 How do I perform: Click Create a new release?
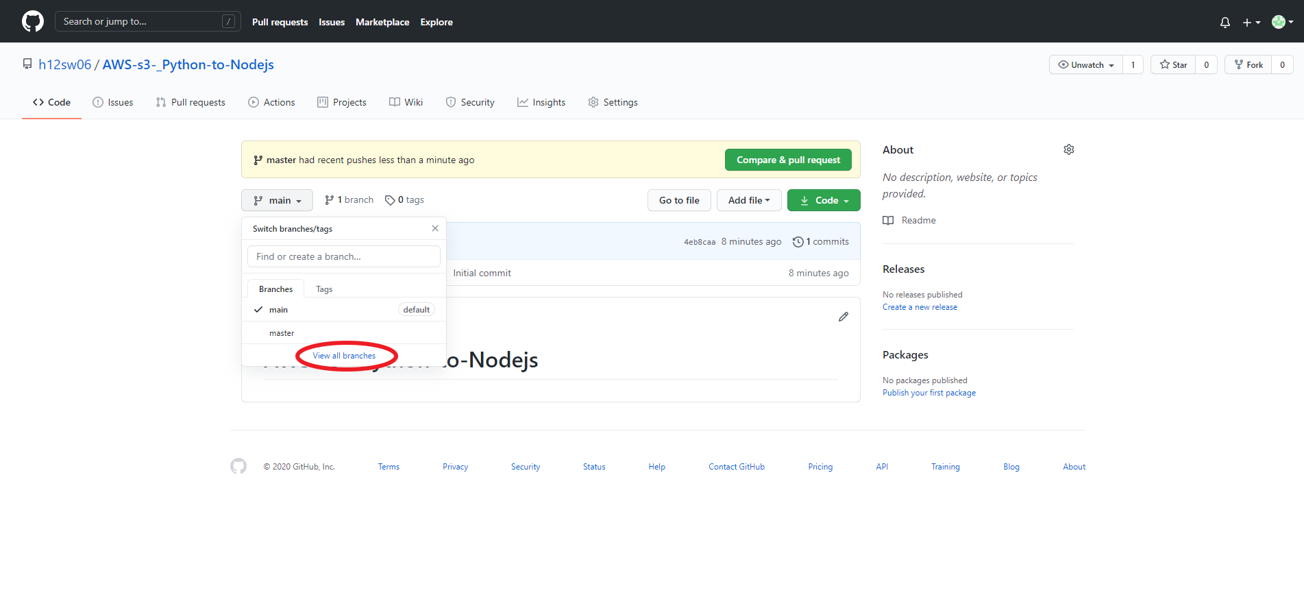[920, 307]
